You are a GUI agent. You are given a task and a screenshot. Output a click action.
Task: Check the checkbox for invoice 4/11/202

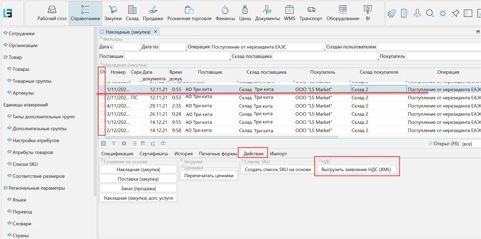click(x=102, y=105)
